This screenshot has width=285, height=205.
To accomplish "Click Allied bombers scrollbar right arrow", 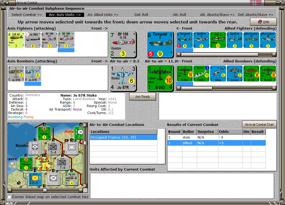I will (x=274, y=88).
